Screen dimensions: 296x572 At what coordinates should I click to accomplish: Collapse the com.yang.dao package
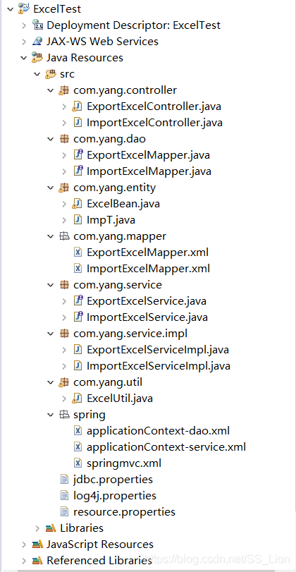[51, 139]
